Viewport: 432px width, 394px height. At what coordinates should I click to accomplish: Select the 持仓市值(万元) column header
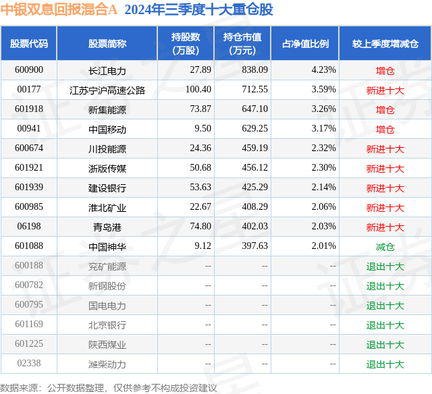click(x=242, y=43)
